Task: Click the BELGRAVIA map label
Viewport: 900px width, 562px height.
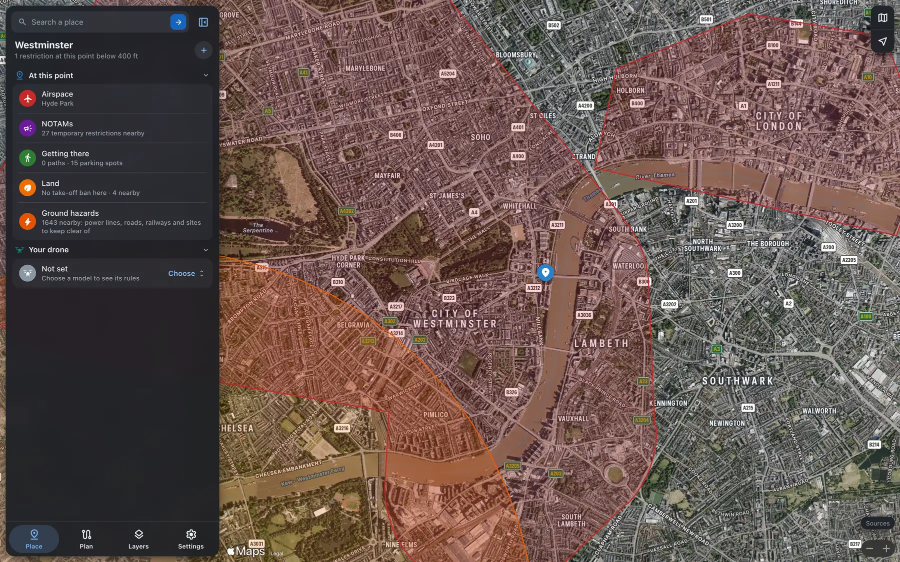Action: [353, 325]
